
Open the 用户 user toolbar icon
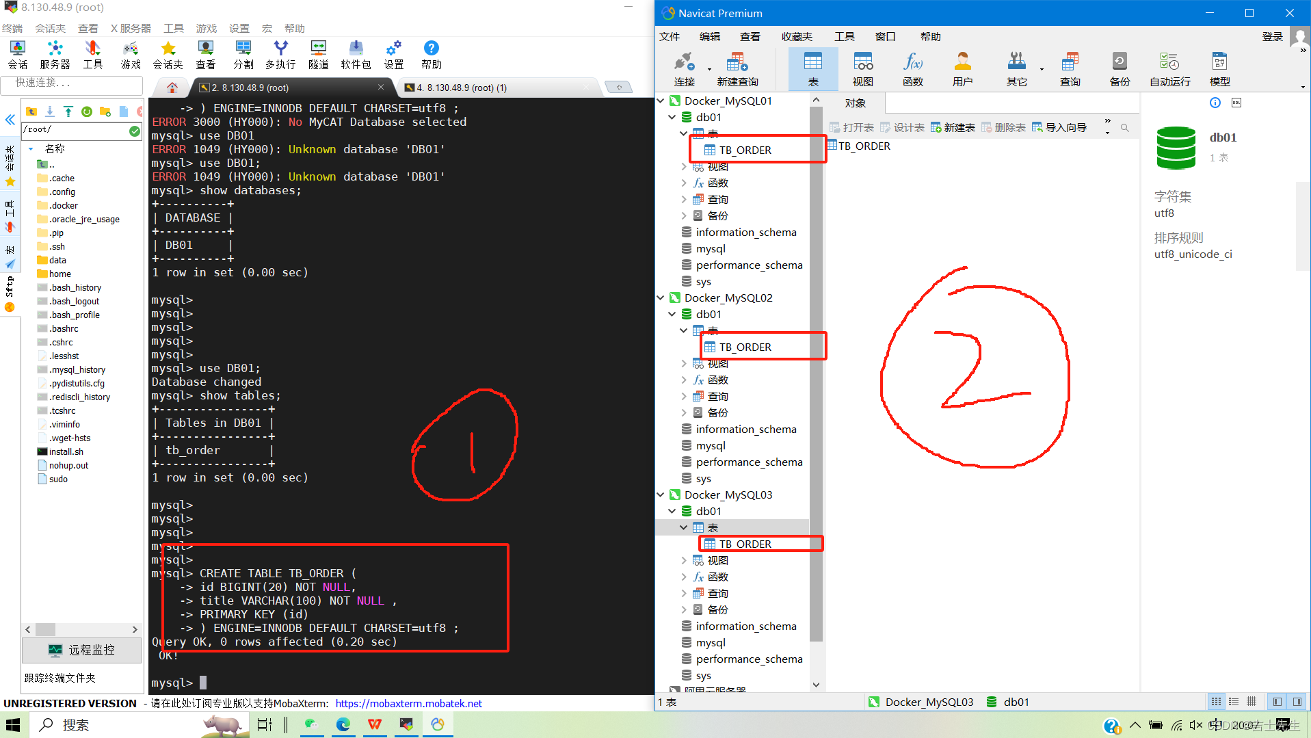[x=963, y=68]
